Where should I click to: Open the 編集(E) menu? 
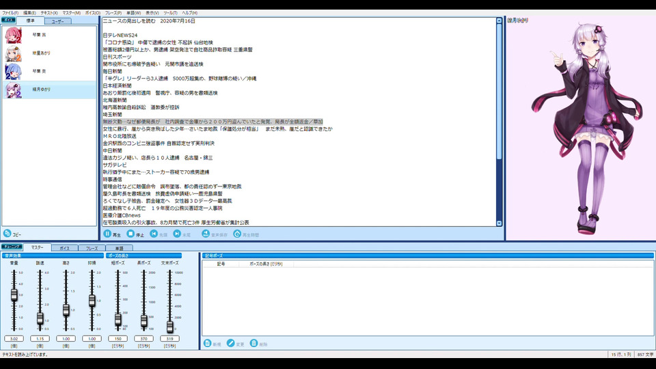click(x=29, y=13)
